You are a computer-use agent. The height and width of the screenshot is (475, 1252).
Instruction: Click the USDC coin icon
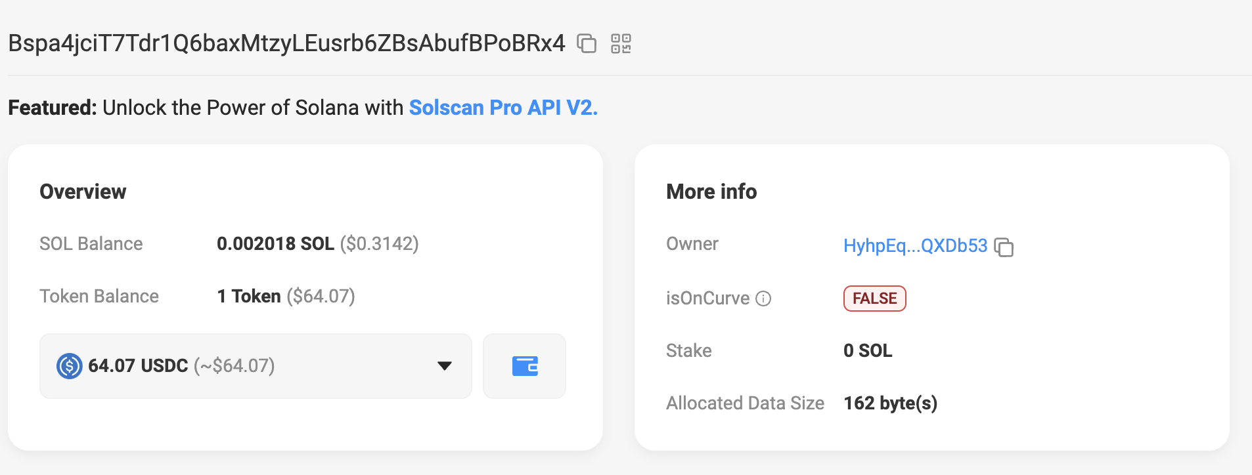[x=69, y=366]
